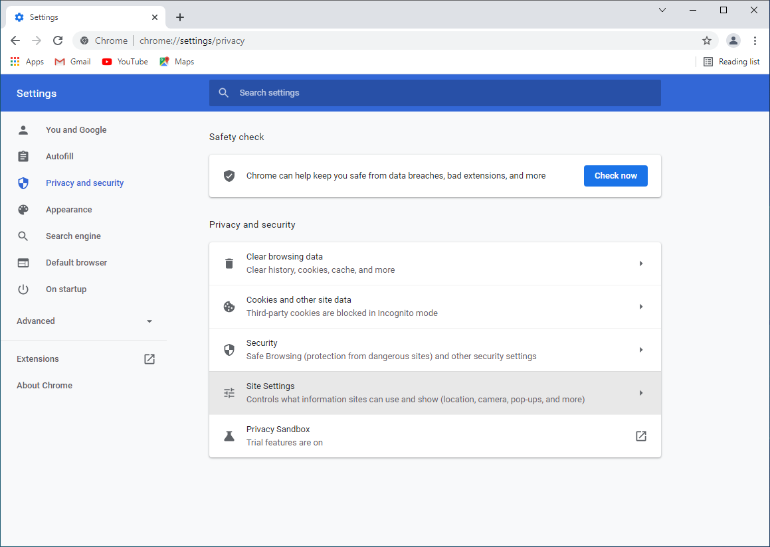The height and width of the screenshot is (547, 770).
Task: Bookmark this page with the star icon
Action: point(707,40)
